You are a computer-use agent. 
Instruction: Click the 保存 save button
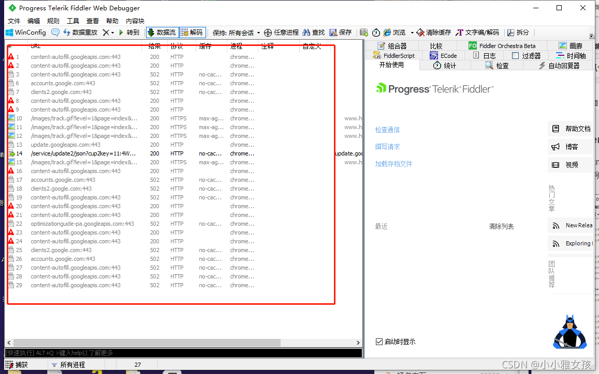point(341,33)
